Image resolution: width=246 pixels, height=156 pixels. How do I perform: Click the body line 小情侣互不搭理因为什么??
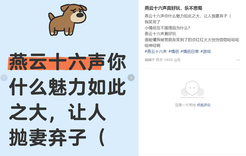(x=167, y=28)
